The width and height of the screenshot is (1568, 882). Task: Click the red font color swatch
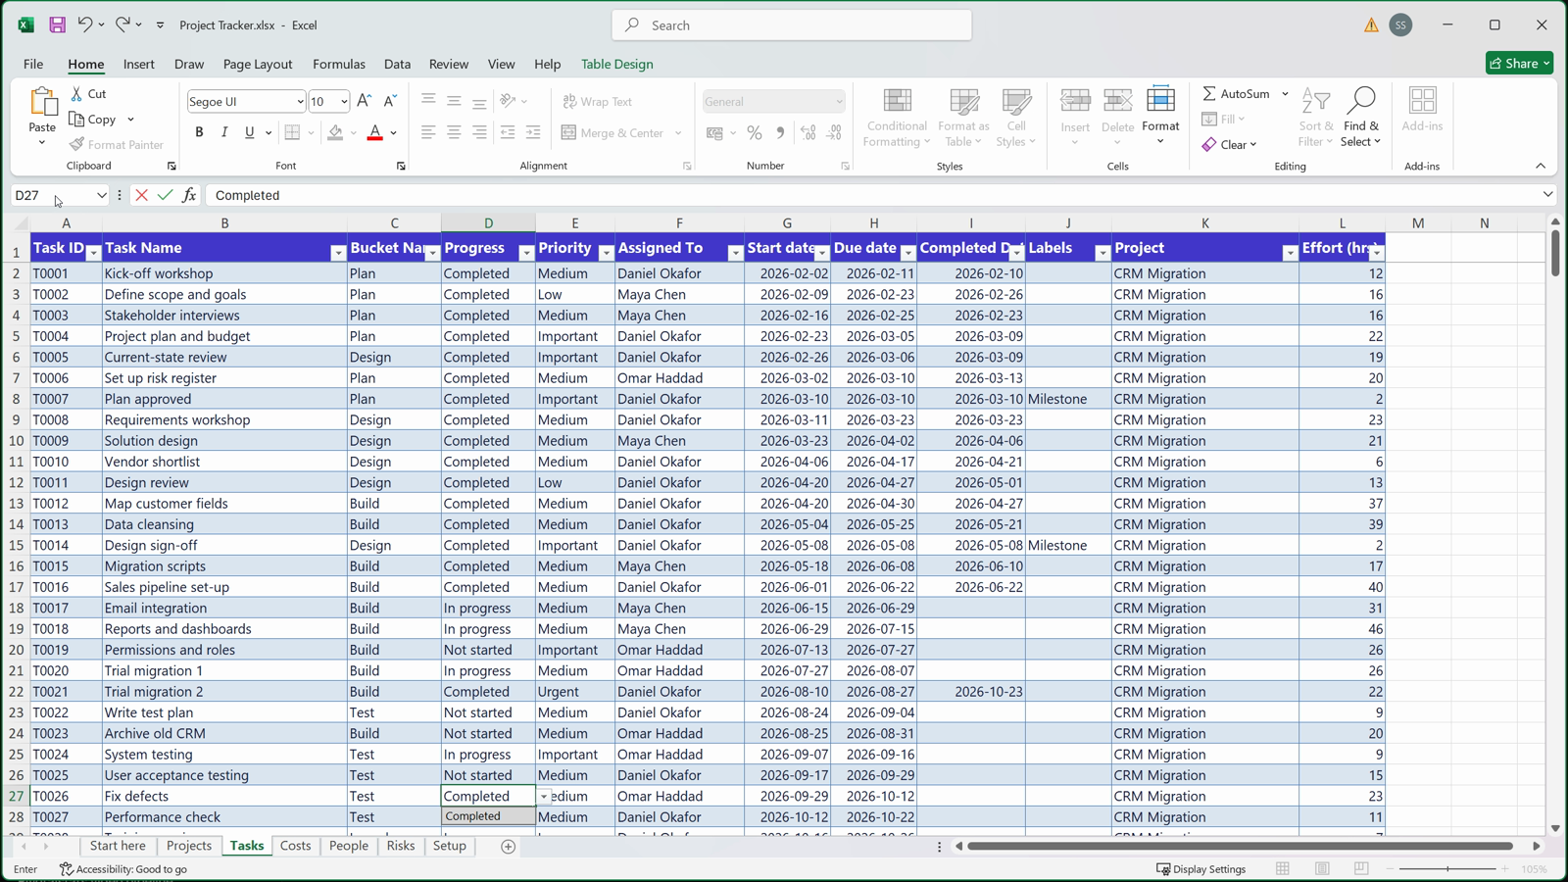coord(374,132)
